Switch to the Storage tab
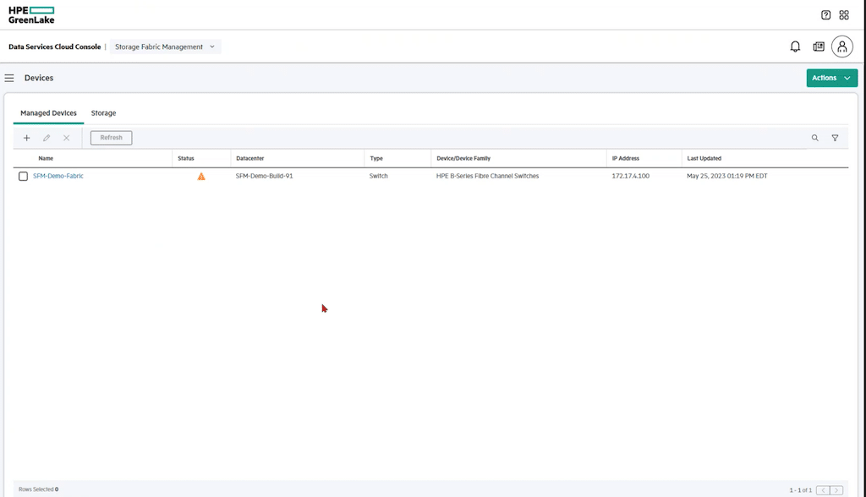 (103, 113)
